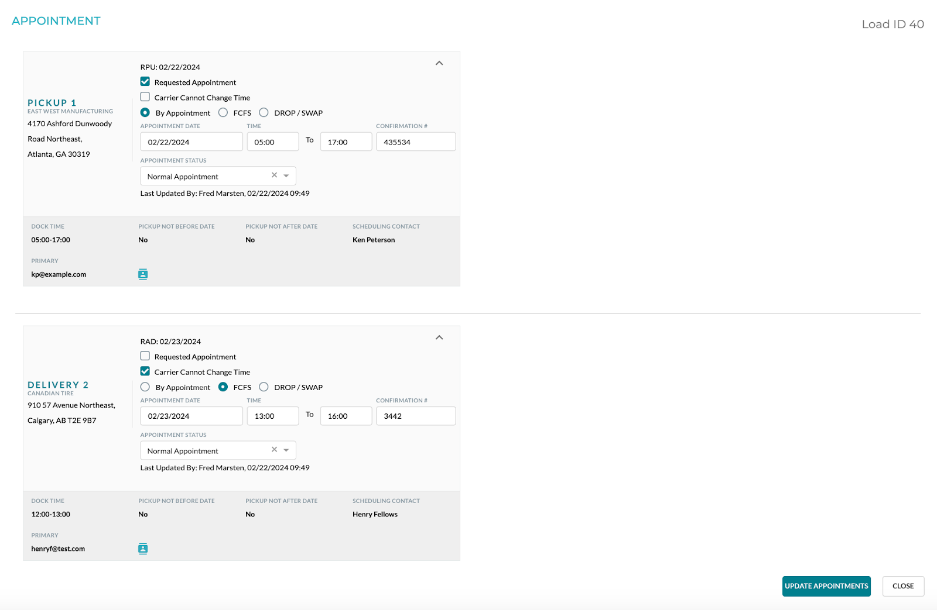937x610 pixels.
Task: Open Pickup 1 contact card icon
Action: [x=143, y=274]
